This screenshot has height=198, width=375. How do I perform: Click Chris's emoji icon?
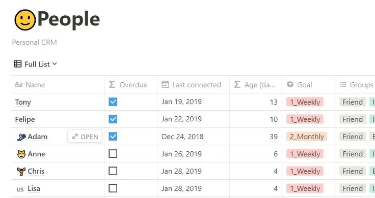21,171
